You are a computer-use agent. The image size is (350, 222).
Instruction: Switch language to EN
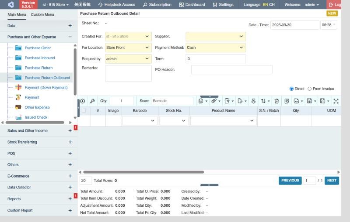coord(265,4)
